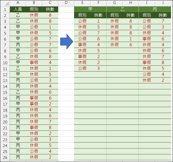
Task: Click cell C6 containing 7
Action: [50, 39]
